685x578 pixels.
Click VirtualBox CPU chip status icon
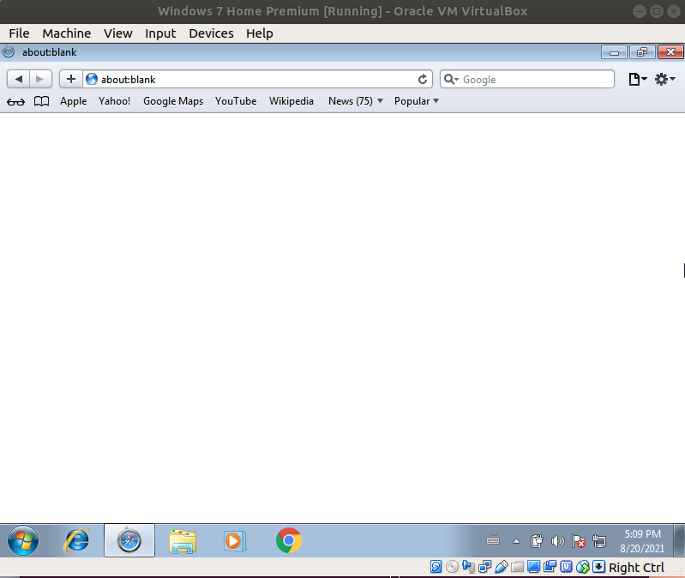[x=566, y=567]
